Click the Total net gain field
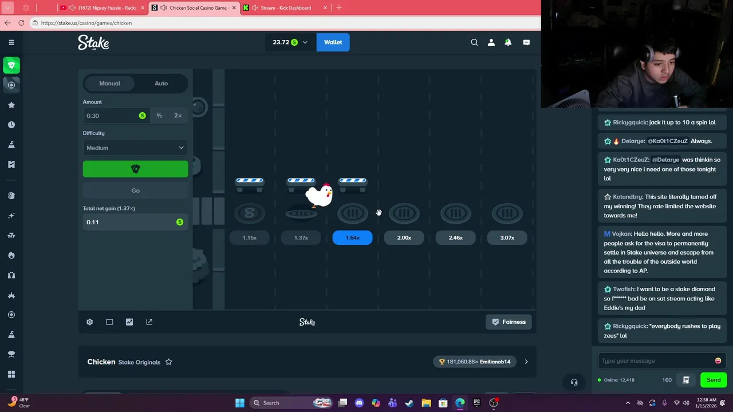 pyautogui.click(x=135, y=222)
